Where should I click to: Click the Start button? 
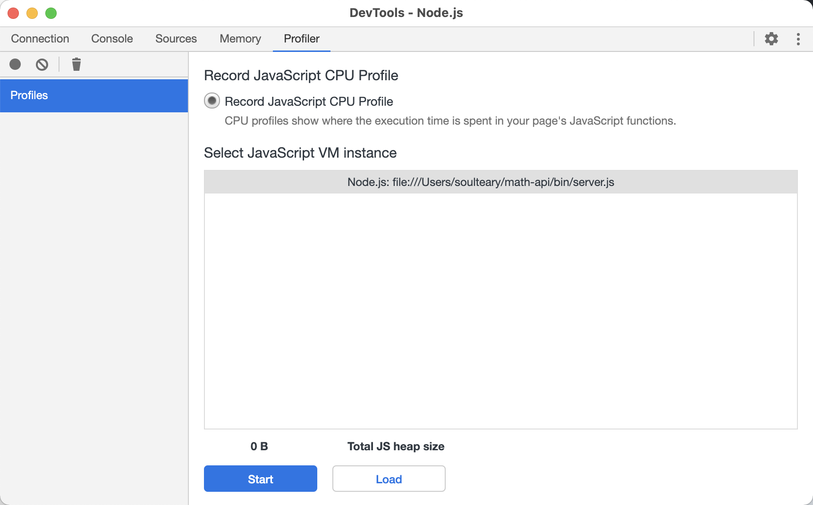click(261, 479)
